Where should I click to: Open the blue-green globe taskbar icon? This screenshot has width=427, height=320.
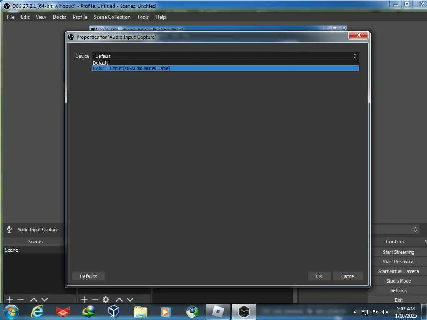coord(192,312)
